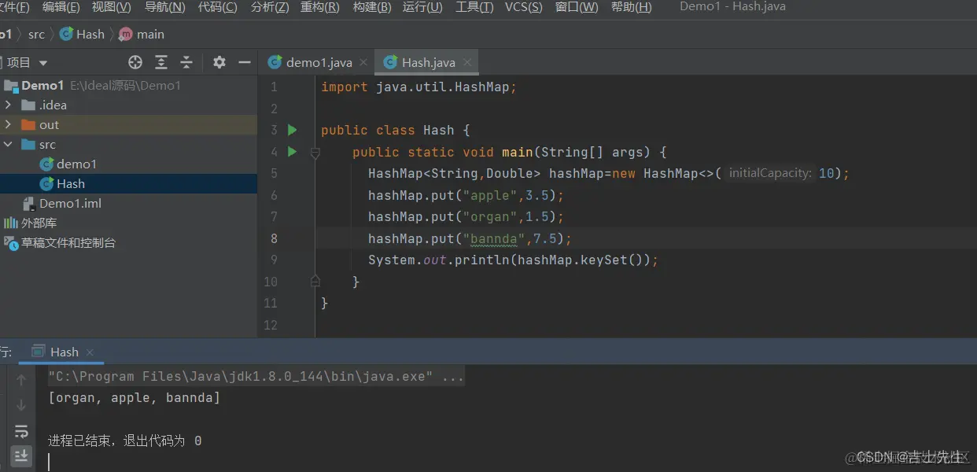Image resolution: width=977 pixels, height=472 pixels.
Task: Close the Hash.java editor tab
Action: tap(468, 62)
